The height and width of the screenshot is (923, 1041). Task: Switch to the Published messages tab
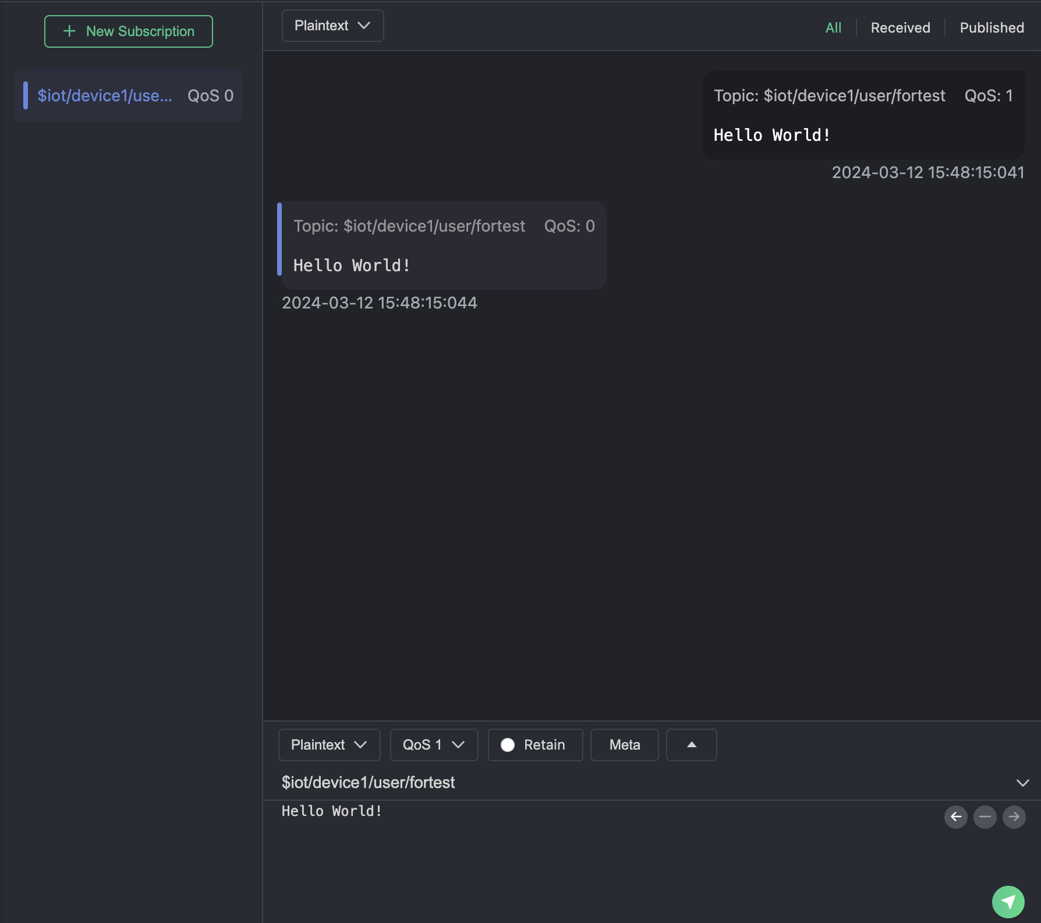pyautogui.click(x=992, y=28)
